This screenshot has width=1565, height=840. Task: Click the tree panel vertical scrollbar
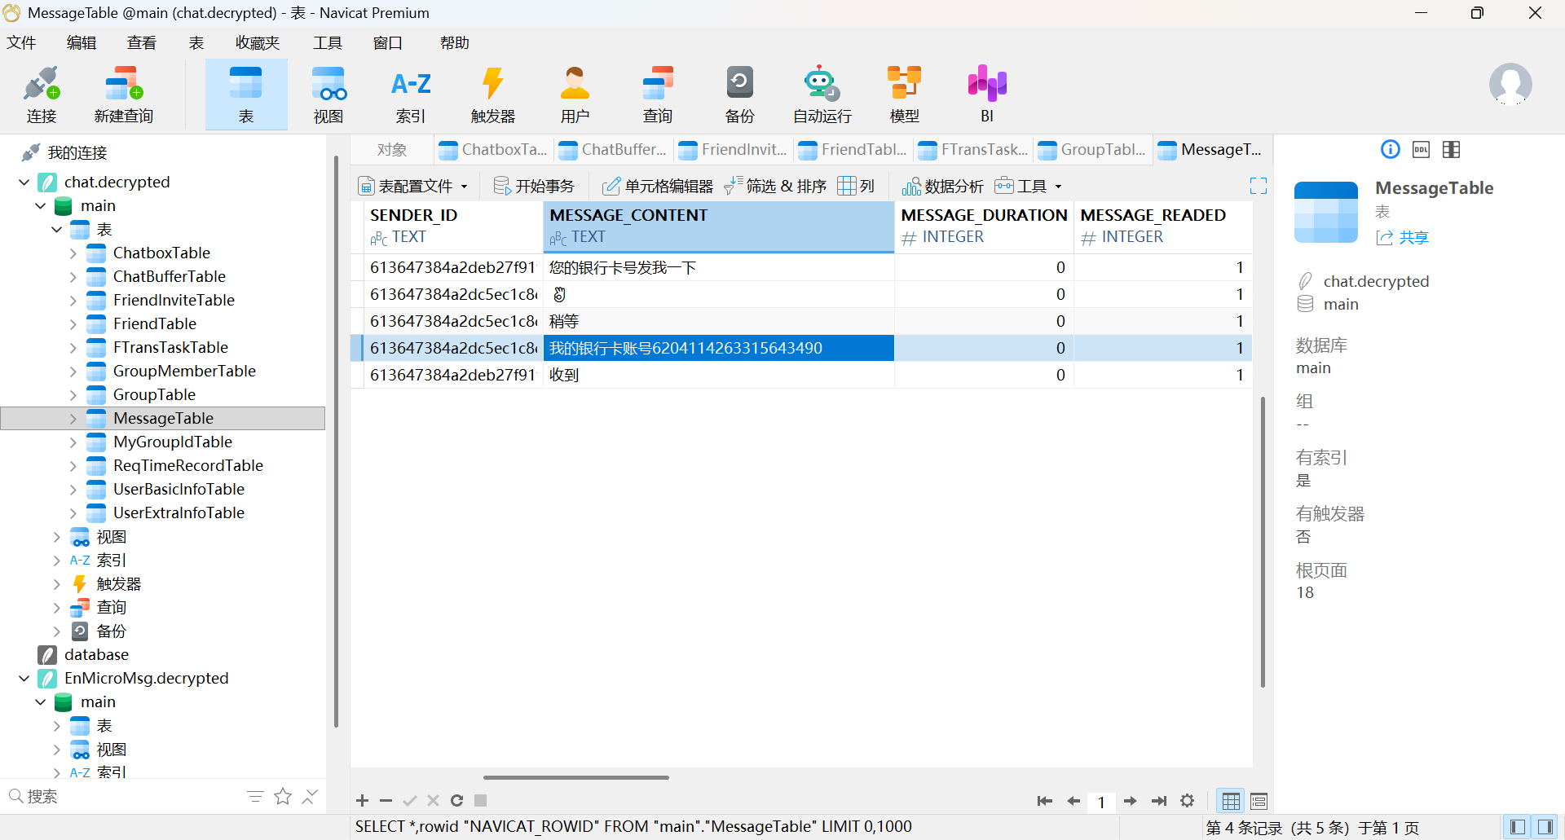[336, 440]
